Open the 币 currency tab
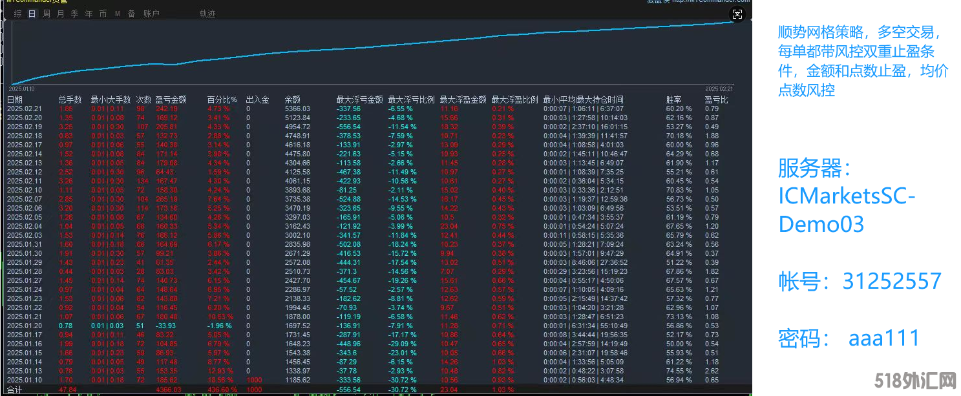 coord(103,14)
